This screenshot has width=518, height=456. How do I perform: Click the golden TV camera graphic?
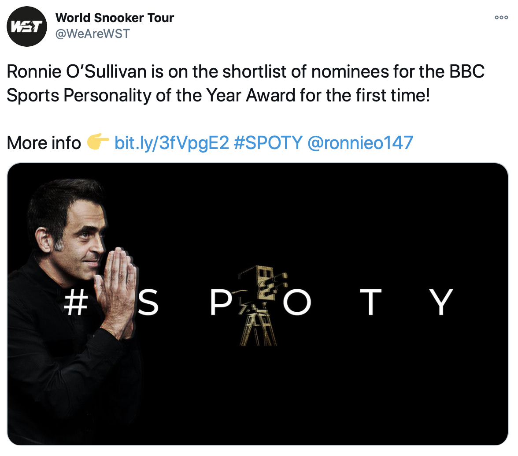(x=259, y=304)
